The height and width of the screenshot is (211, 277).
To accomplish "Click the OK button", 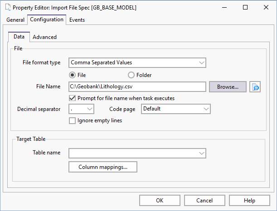I will [x=160, y=200].
